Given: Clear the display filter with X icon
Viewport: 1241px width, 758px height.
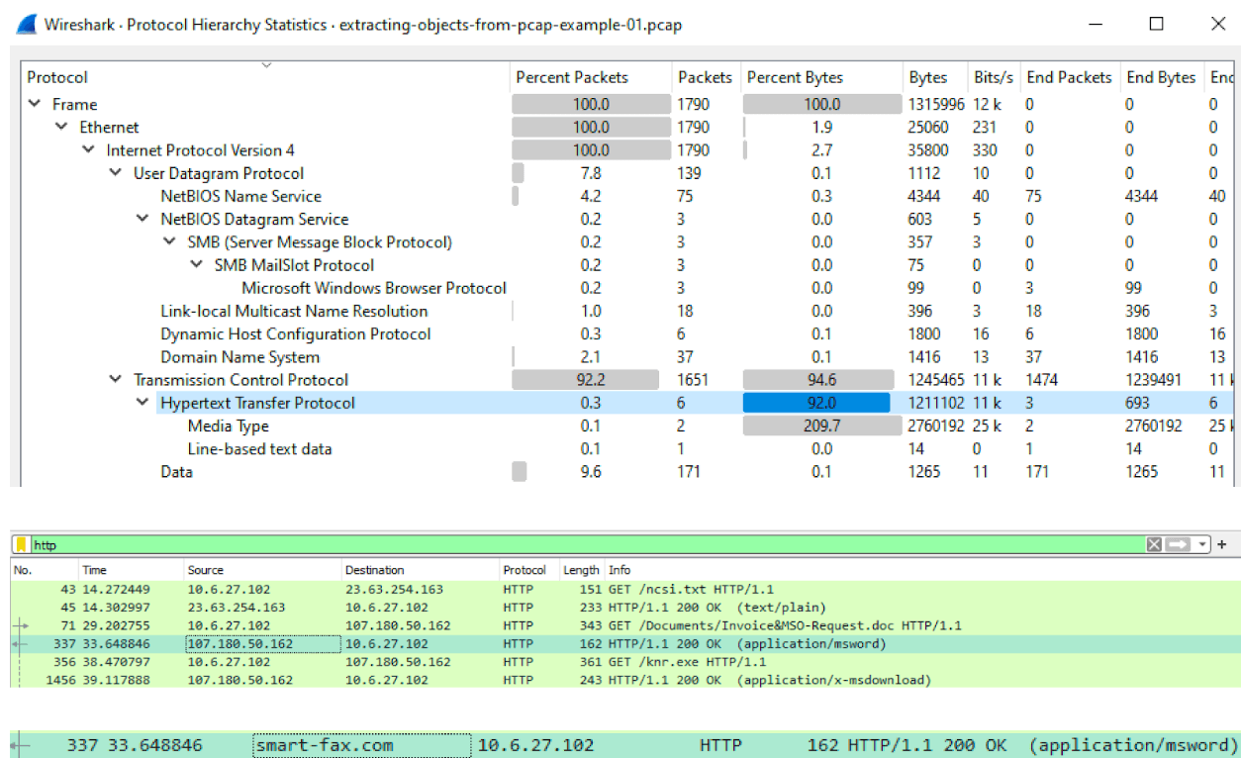Looking at the screenshot, I should tap(1154, 544).
